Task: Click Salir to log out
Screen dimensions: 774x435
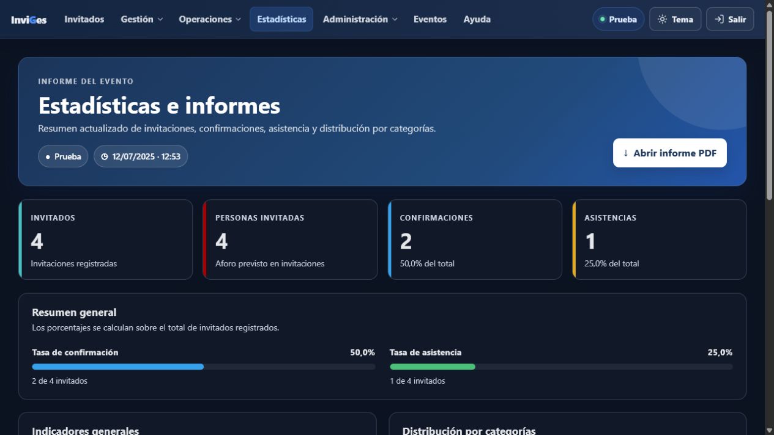Action: click(730, 19)
